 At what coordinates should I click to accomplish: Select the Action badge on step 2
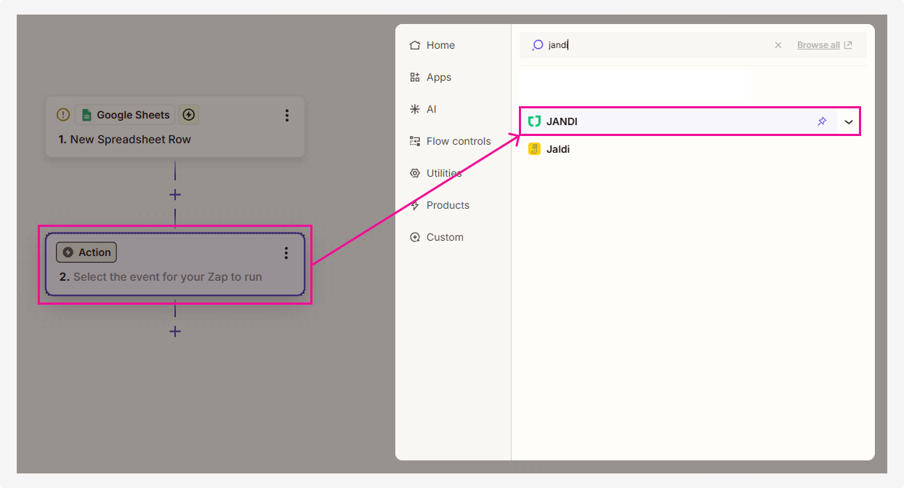point(86,252)
